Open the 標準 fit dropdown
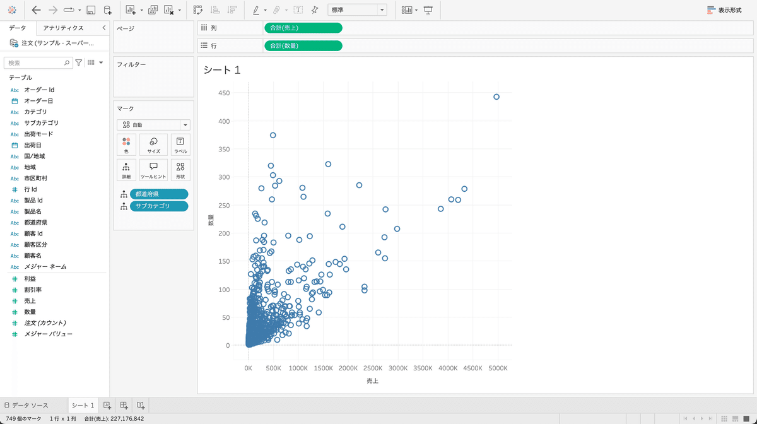 pos(357,10)
